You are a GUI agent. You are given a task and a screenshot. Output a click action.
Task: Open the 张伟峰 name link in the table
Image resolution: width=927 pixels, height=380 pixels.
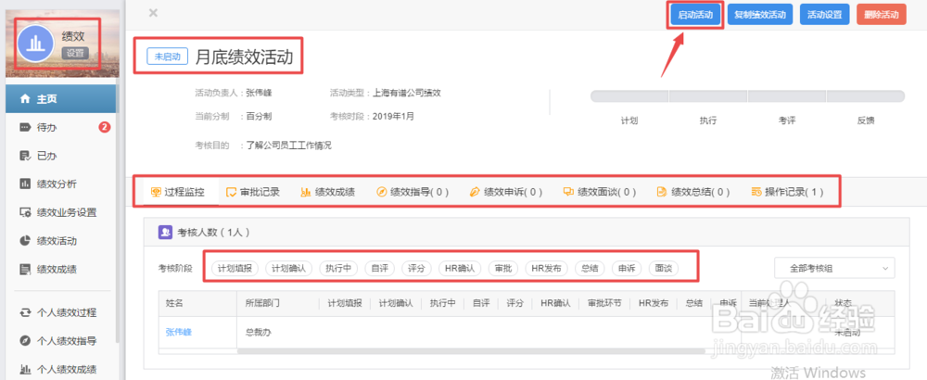(x=179, y=332)
